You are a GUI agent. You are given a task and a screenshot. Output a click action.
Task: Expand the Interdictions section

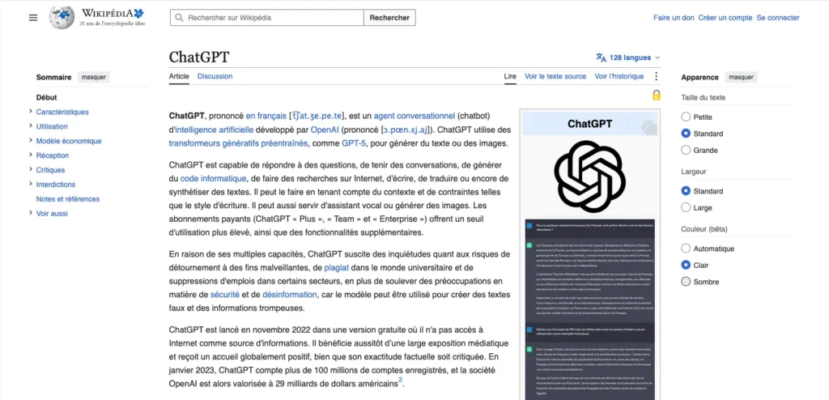pyautogui.click(x=31, y=185)
